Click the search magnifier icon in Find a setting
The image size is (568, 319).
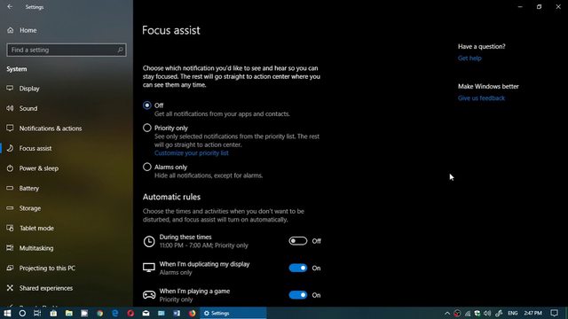click(121, 50)
